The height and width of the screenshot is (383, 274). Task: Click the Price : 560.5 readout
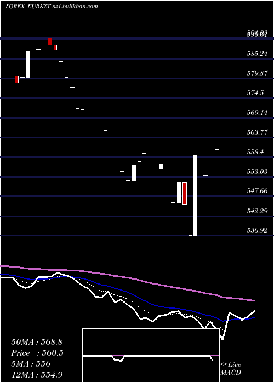37,353
